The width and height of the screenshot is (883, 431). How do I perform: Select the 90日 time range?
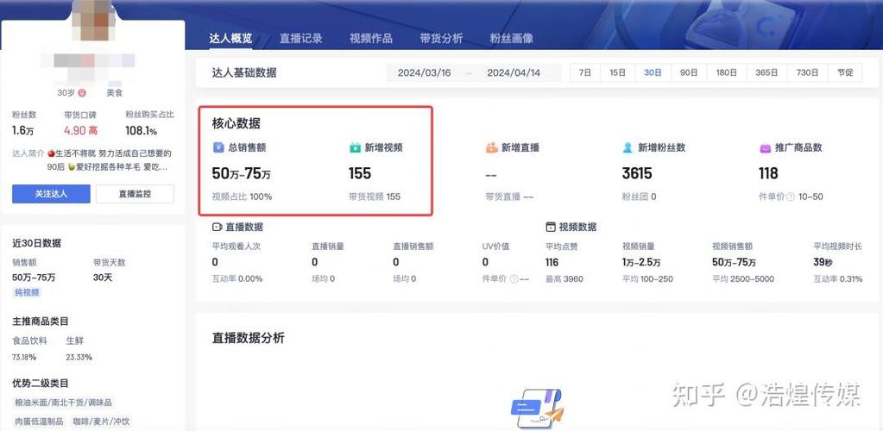click(689, 72)
